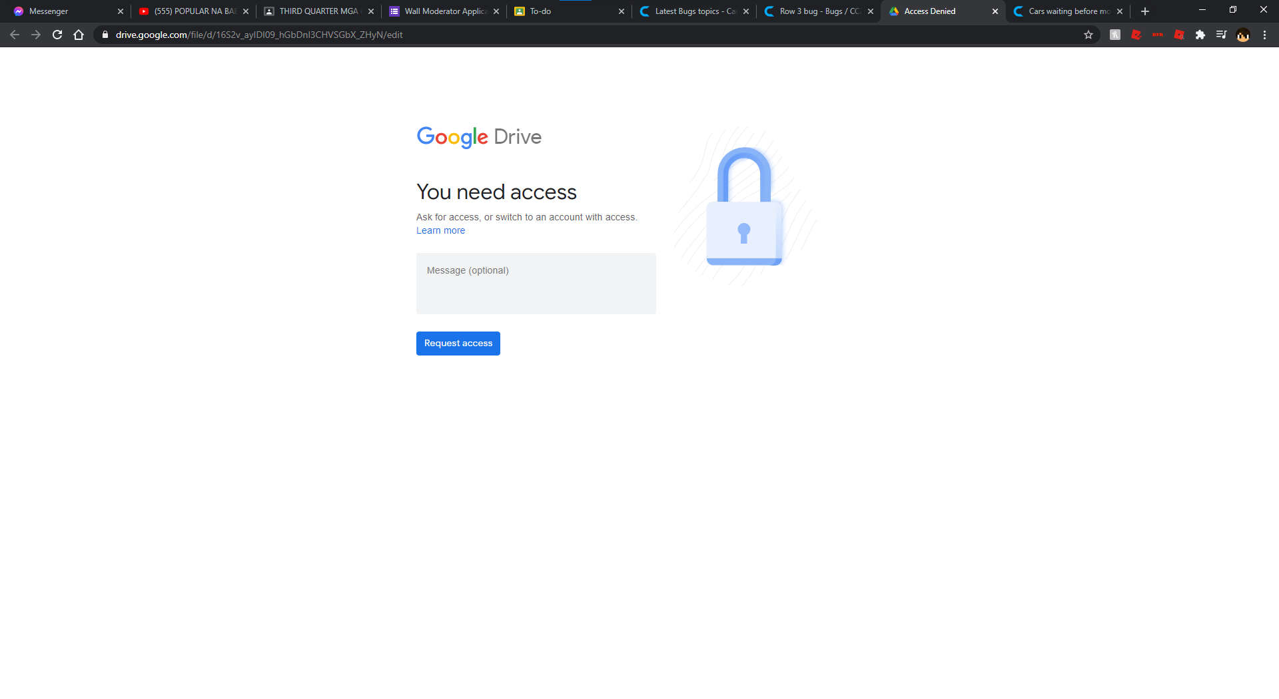This screenshot has width=1279, height=699.
Task: Open the Chrome profile avatar
Action: (1243, 35)
